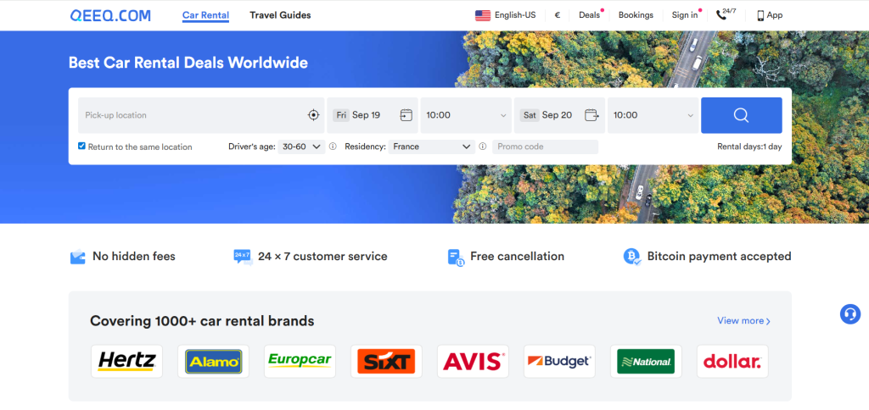The height and width of the screenshot is (410, 869).
Task: Open the Deals page
Action: [589, 15]
